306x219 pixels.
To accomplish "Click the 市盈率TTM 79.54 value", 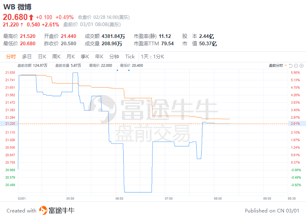I will [167, 44].
